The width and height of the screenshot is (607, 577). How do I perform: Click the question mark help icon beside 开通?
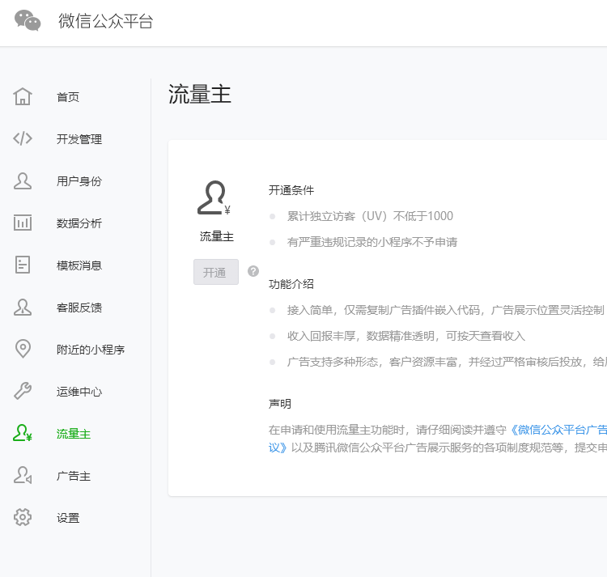(x=253, y=271)
